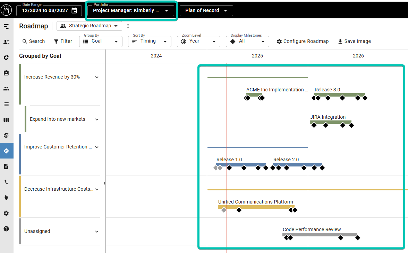Click the Grouped by Goal column heading

tap(40, 56)
